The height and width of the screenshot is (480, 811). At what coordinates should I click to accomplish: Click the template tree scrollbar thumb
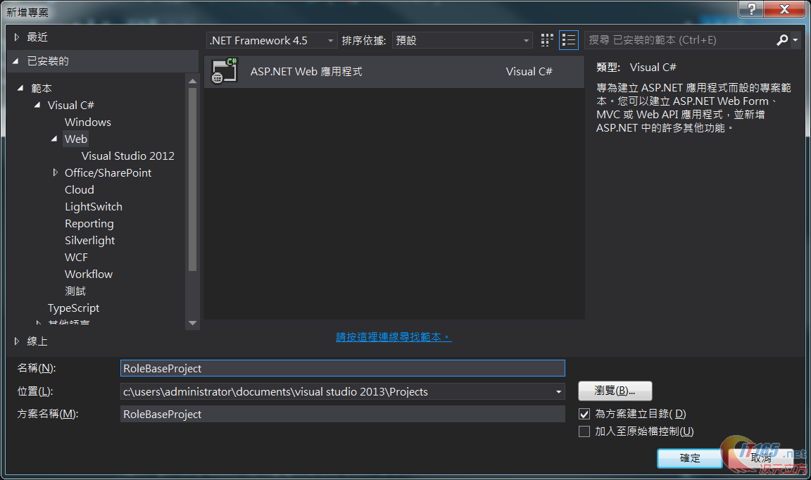click(x=192, y=179)
